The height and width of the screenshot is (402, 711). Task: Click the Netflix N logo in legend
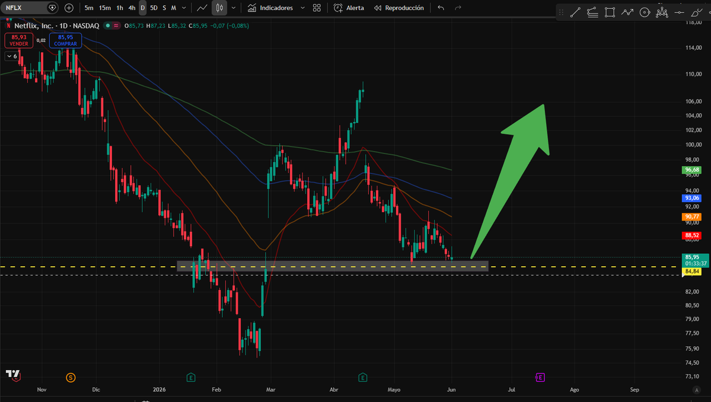point(8,26)
